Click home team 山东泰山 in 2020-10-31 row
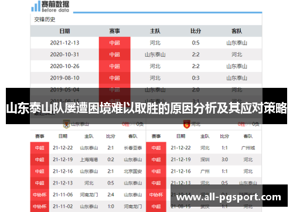 155,54
